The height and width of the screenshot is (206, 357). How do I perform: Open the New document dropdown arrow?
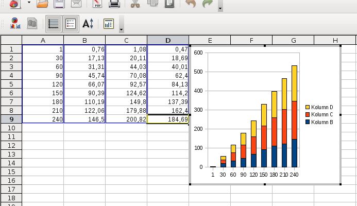[29, 3]
